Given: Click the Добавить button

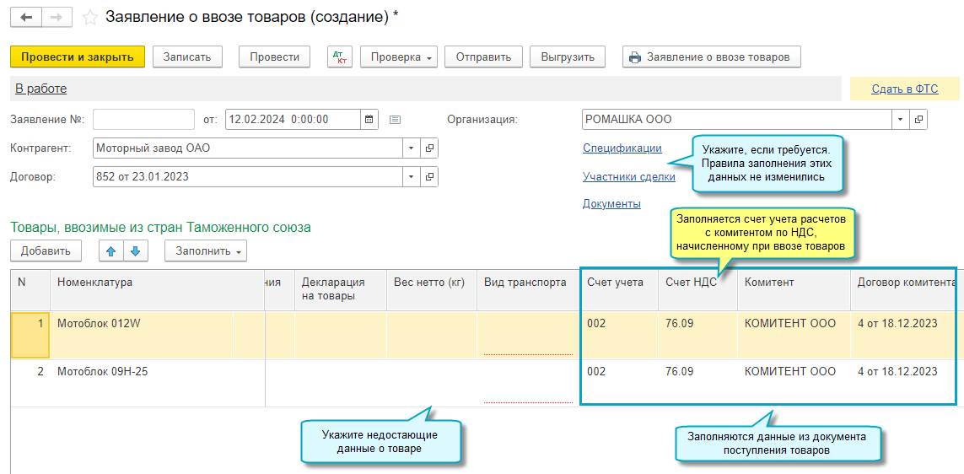Looking at the screenshot, I should click(x=46, y=250).
